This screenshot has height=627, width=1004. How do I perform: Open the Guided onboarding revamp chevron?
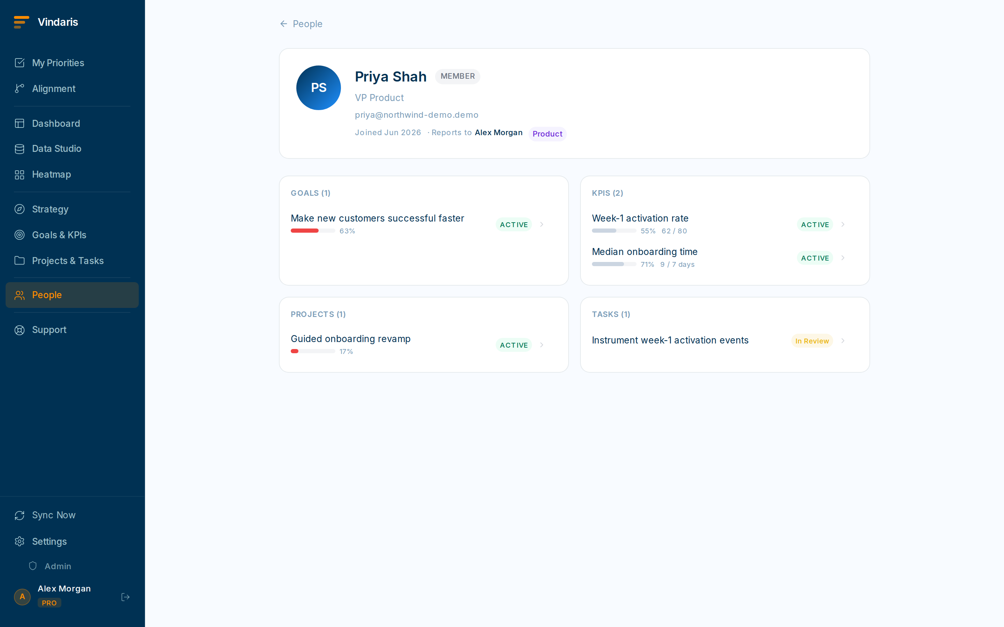coord(541,345)
